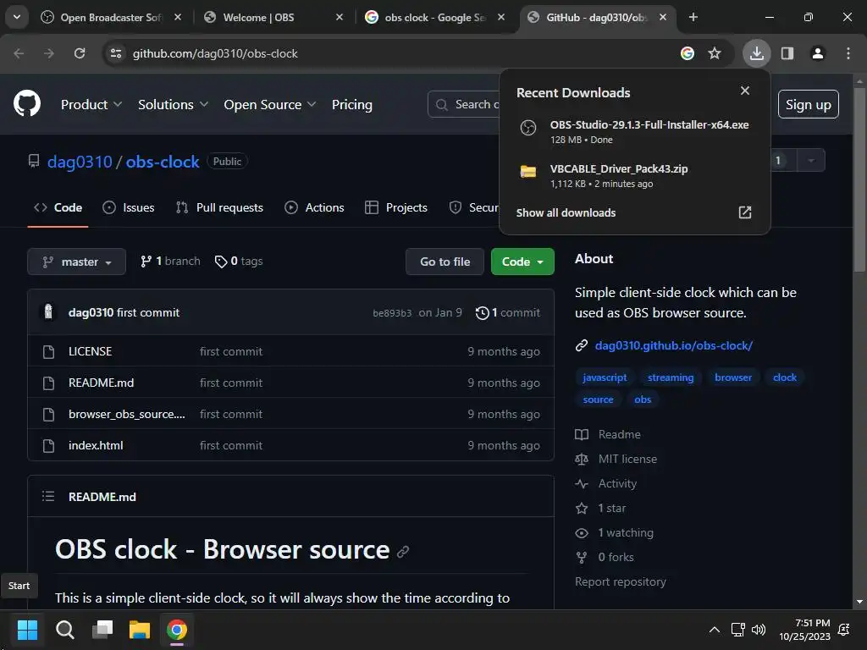The height and width of the screenshot is (650, 867).
Task: View site information icon in address bar
Action: pos(116,53)
